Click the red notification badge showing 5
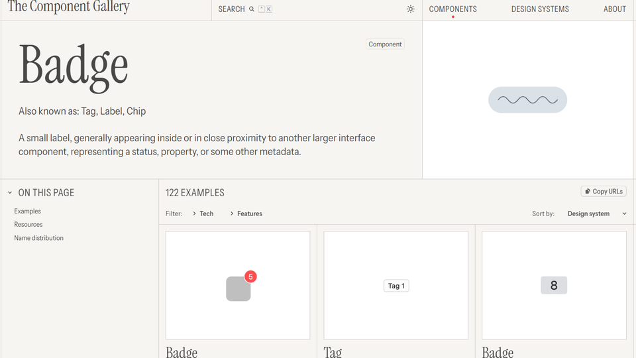Image resolution: width=636 pixels, height=358 pixels. point(250,276)
